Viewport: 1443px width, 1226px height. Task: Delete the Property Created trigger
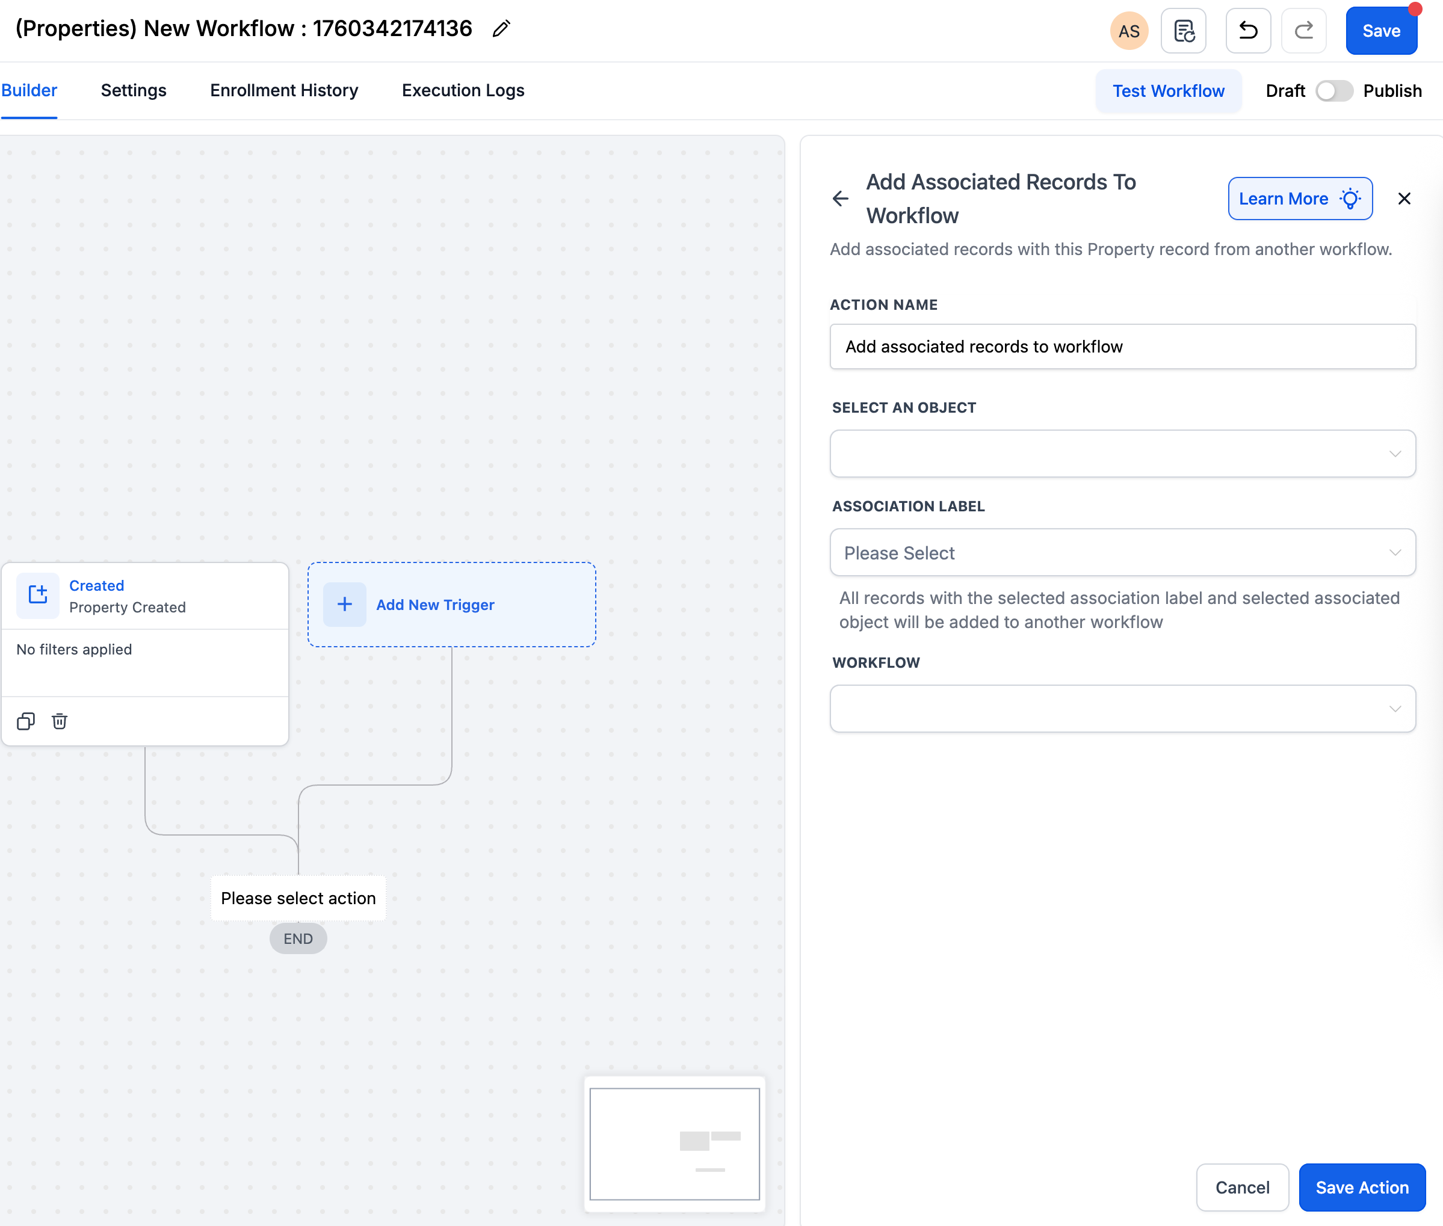pos(60,721)
